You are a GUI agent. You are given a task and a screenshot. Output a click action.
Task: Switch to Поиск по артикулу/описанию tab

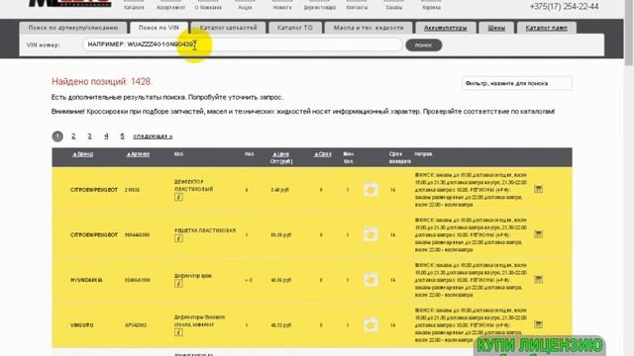tap(73, 28)
